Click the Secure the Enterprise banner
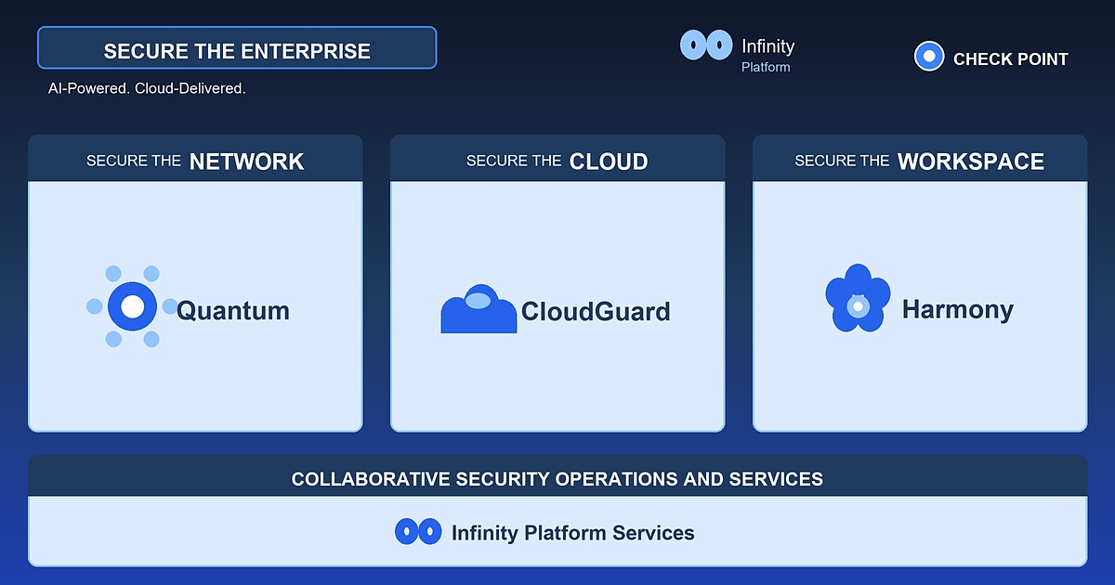 [237, 47]
